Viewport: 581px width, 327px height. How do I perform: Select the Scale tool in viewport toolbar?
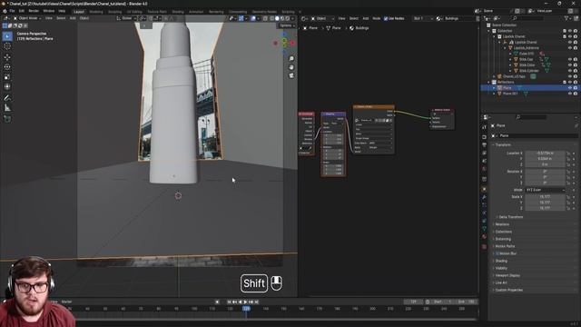coord(7,77)
